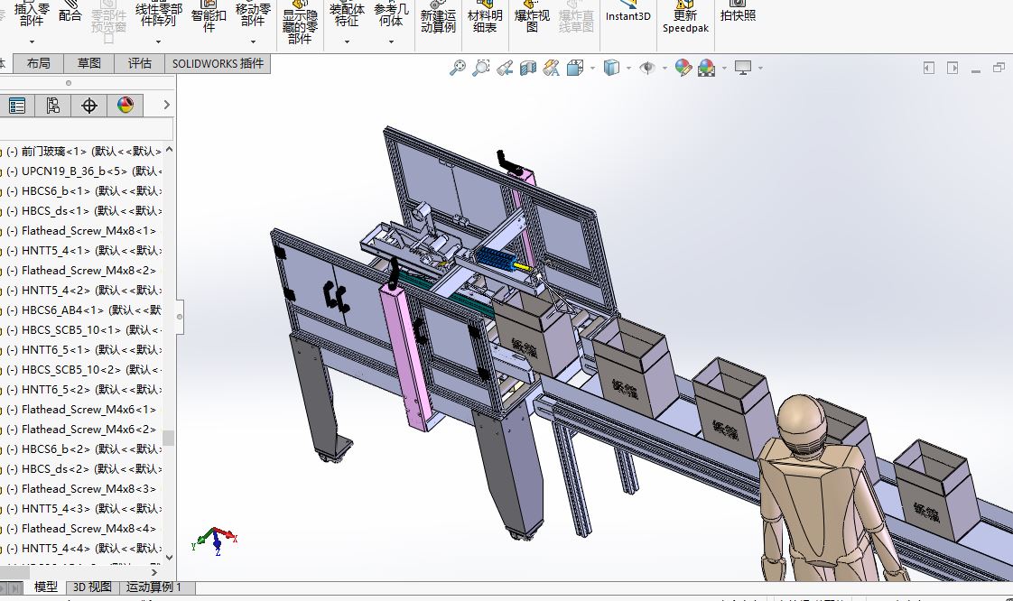1013x601 pixels.
Task: Switch to 3D 视图 tab
Action: (x=92, y=587)
